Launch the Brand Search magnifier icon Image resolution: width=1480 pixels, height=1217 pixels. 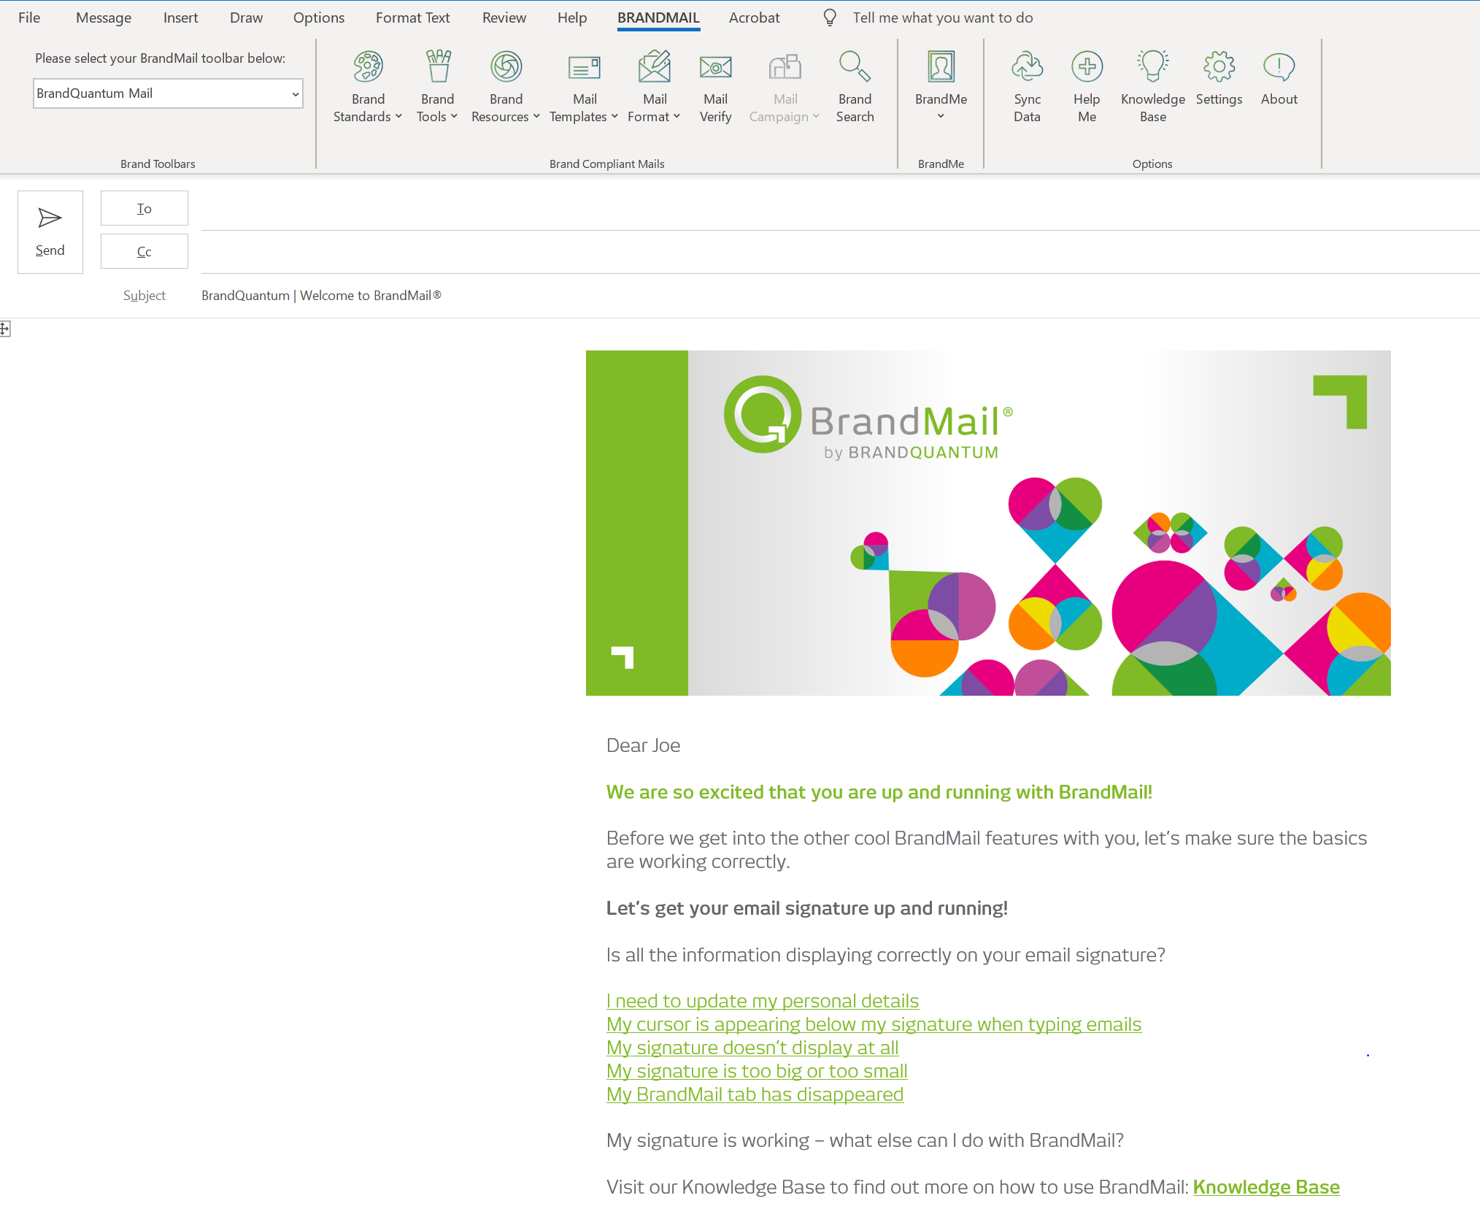point(855,67)
